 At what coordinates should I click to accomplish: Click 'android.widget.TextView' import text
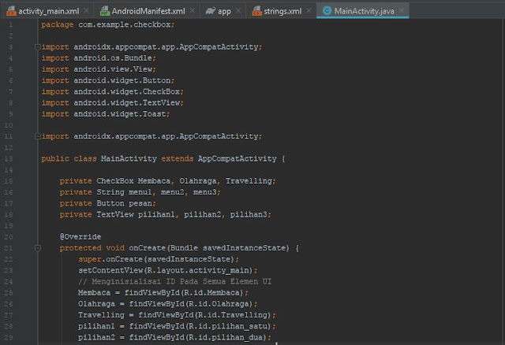coord(126,103)
